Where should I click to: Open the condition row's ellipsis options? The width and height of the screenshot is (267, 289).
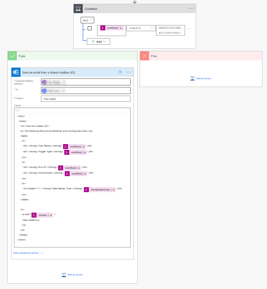189,28
